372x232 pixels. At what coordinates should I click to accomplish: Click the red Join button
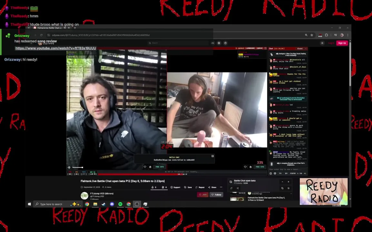203,195
